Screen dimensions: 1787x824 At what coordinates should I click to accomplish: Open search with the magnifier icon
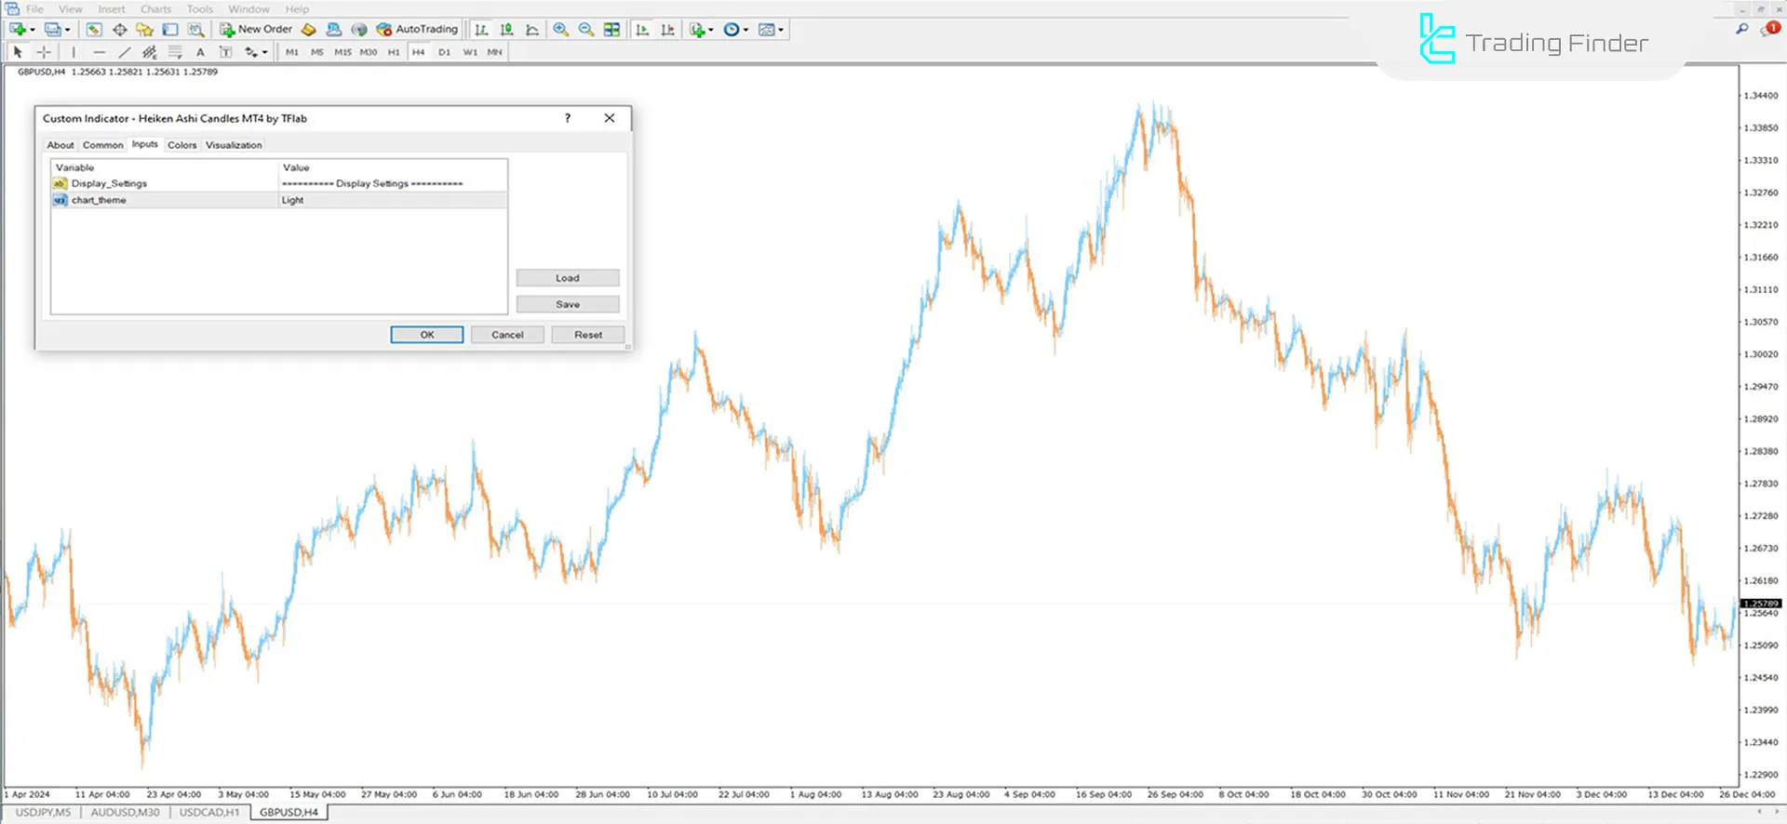[1741, 30]
